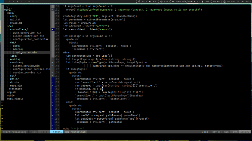Click the calendar icon beside the date
This screenshot has width=252, height=141.
click(225, 1)
